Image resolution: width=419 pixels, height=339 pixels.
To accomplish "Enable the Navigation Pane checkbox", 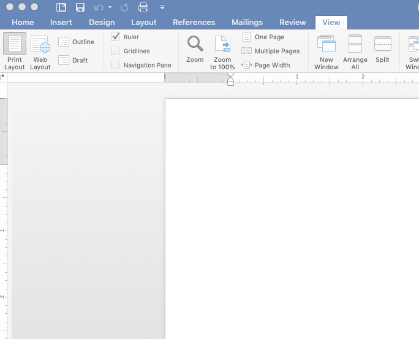I will 115,65.
